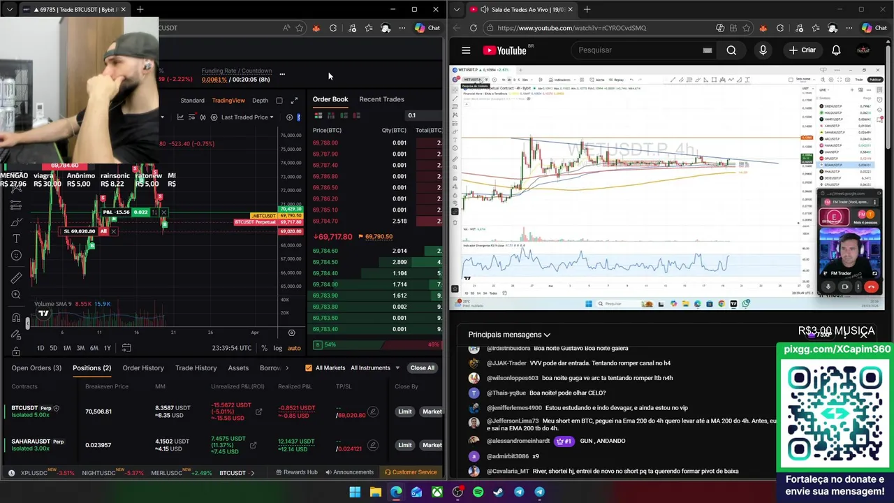Expand more position tabs arrow
The height and width of the screenshot is (503, 894).
[x=287, y=368]
